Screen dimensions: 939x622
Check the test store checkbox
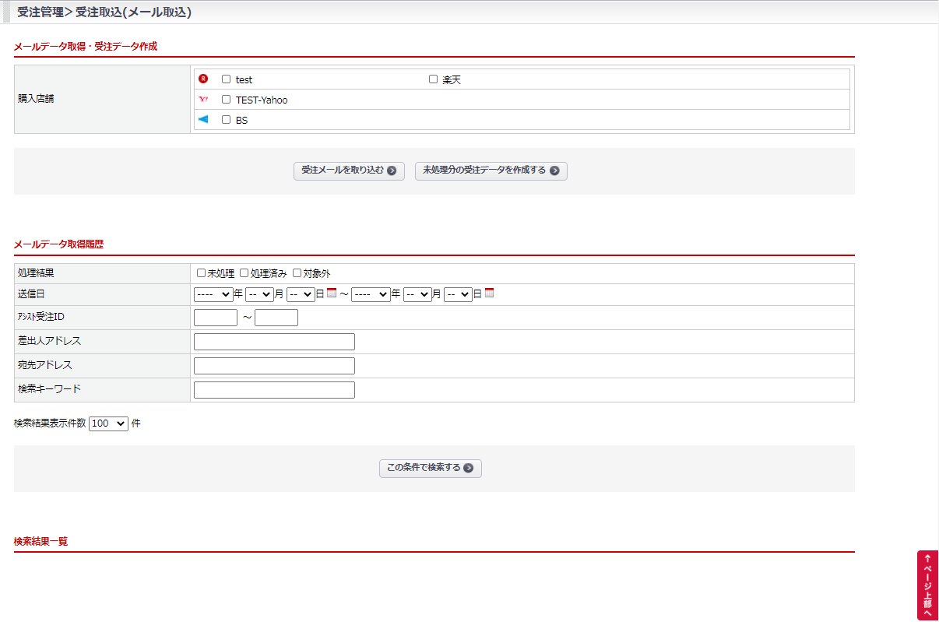coord(227,79)
